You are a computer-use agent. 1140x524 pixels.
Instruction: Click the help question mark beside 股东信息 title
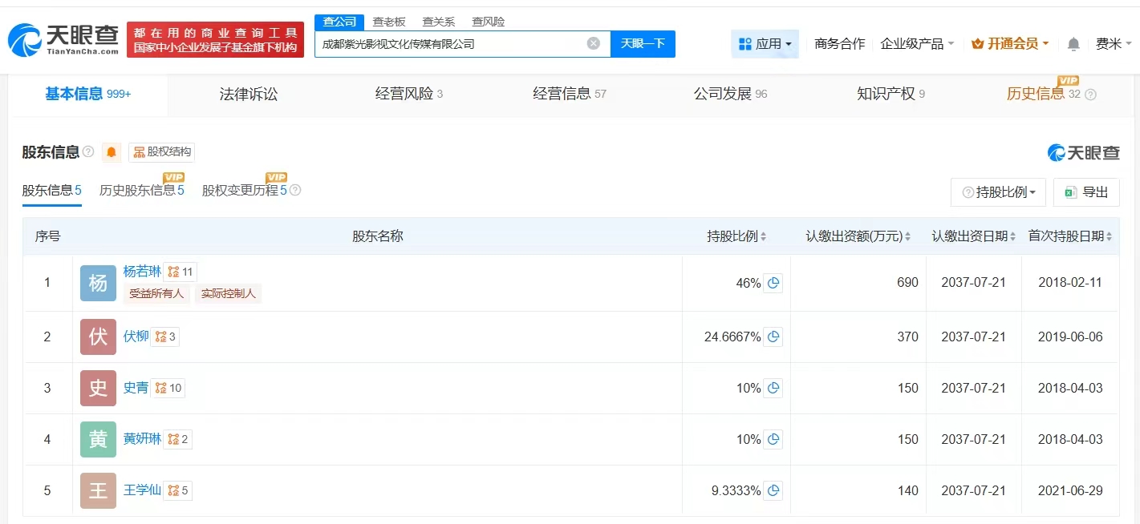(88, 152)
